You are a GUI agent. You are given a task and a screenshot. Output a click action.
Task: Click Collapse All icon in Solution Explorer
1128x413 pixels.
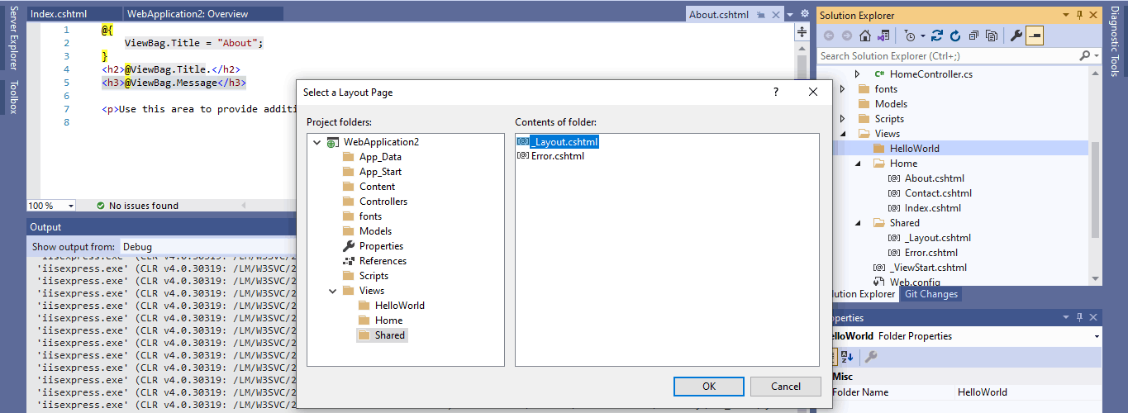pyautogui.click(x=973, y=36)
